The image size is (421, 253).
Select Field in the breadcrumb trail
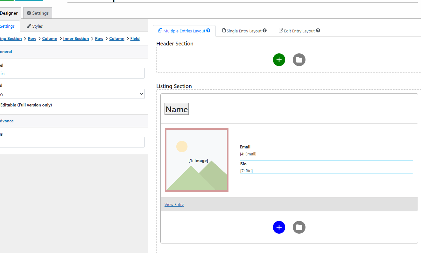[135, 38]
